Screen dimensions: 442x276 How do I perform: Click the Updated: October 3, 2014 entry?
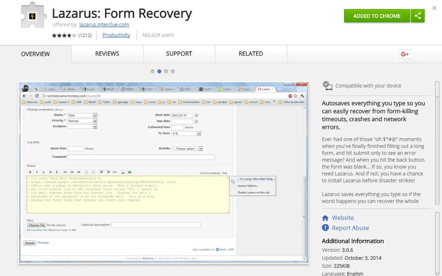coord(352,258)
